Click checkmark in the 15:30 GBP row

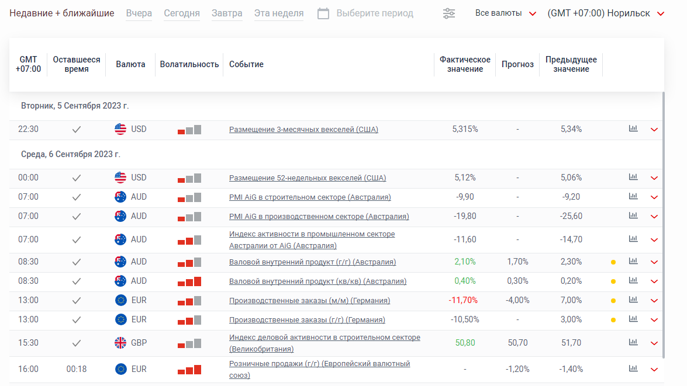click(x=77, y=343)
